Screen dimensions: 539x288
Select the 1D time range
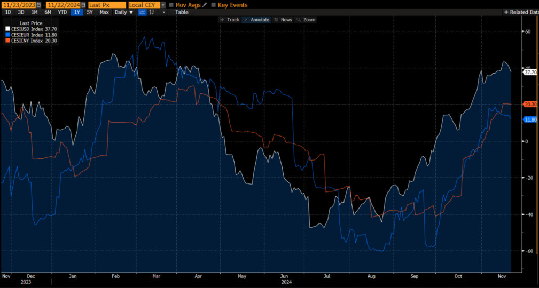pos(7,12)
